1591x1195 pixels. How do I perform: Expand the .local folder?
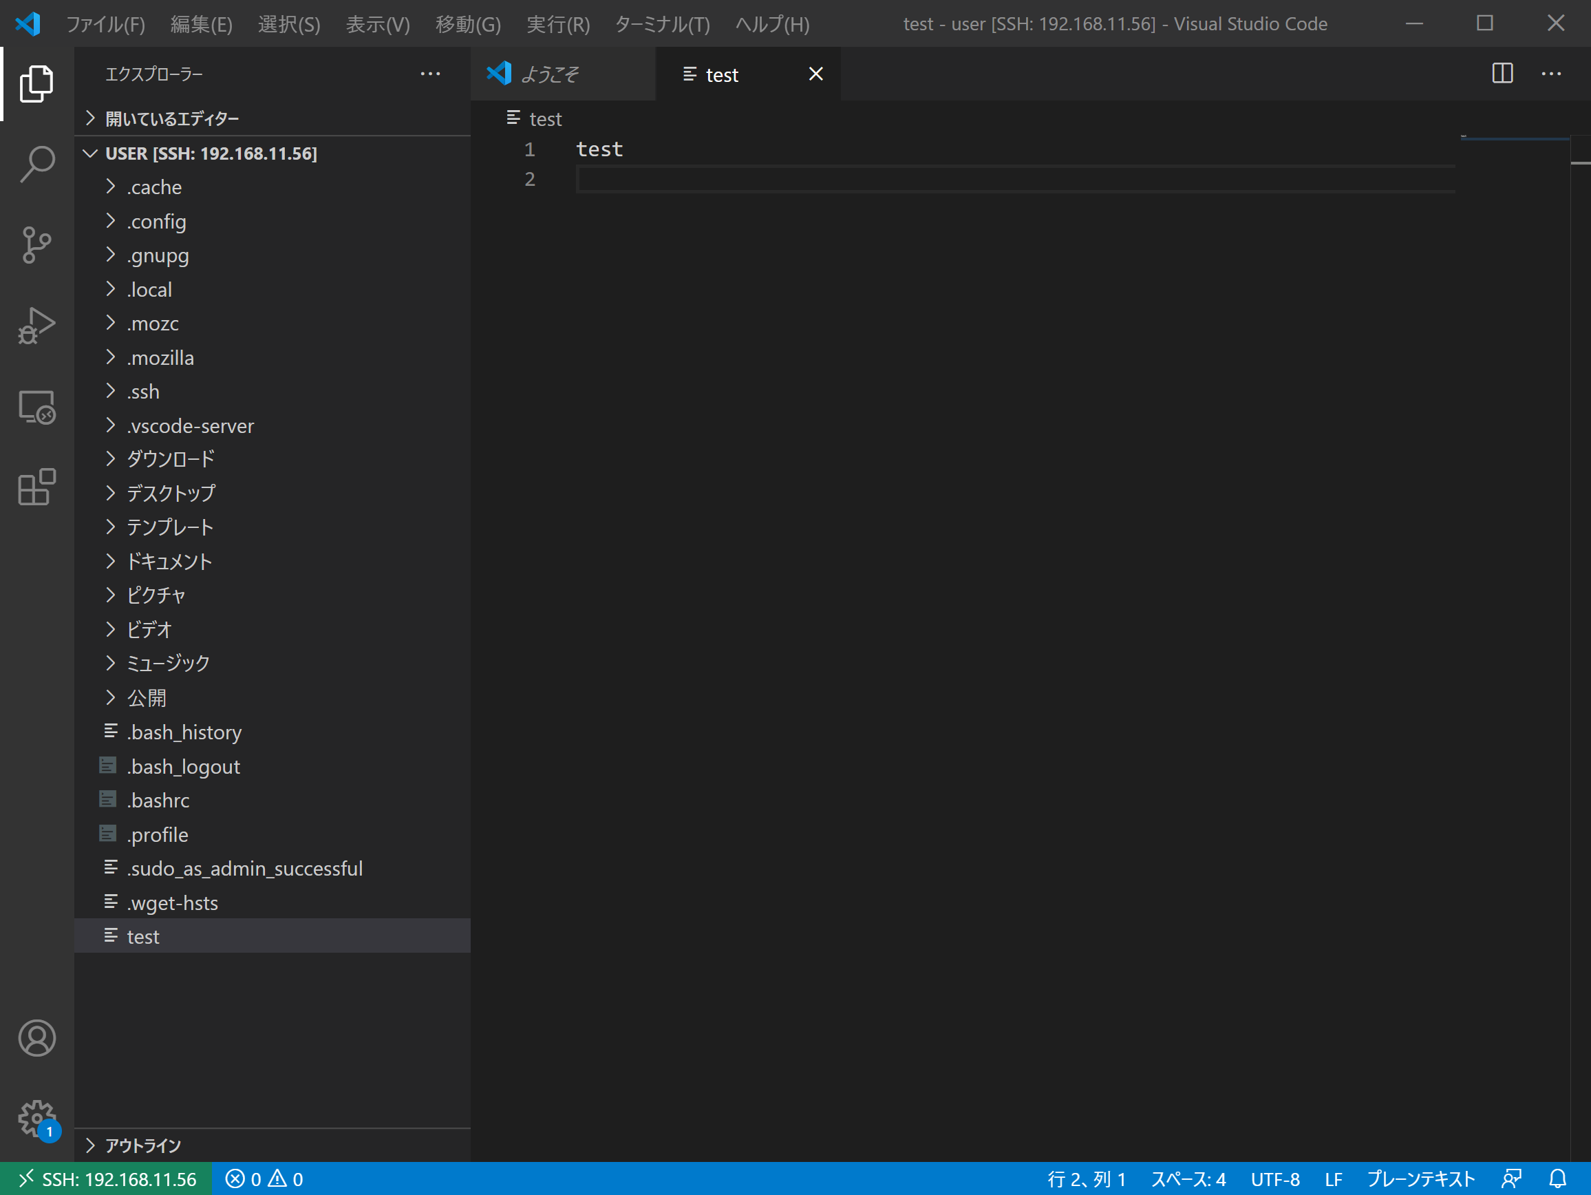[x=273, y=289]
